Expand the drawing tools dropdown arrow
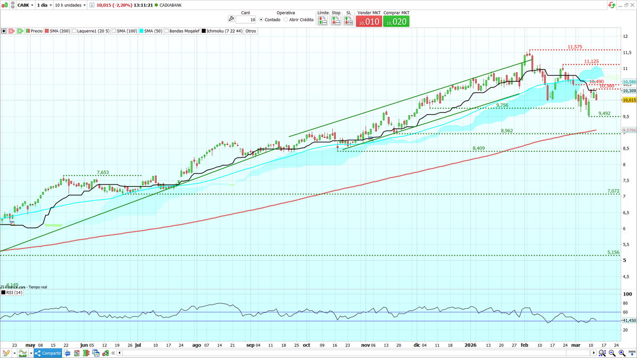Viewport: 637px width, 358px height. [x=14, y=353]
